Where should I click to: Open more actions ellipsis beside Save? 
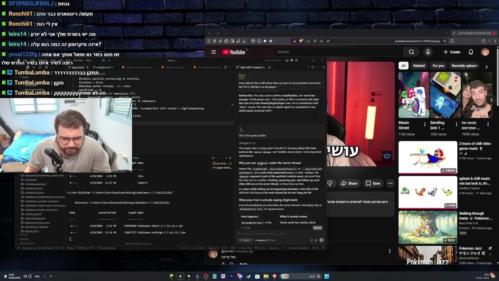(390, 183)
